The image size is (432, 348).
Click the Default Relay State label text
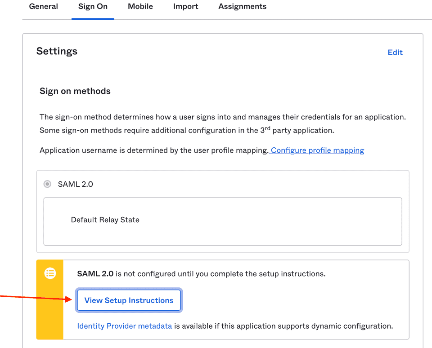click(x=105, y=220)
